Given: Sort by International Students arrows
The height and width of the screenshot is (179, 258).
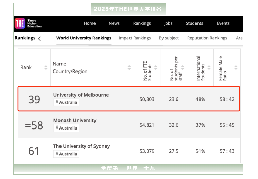Looking at the screenshot, I should [x=209, y=67].
